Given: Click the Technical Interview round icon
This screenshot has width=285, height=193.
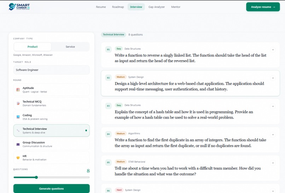Looking at the screenshot, I should (x=18, y=130).
